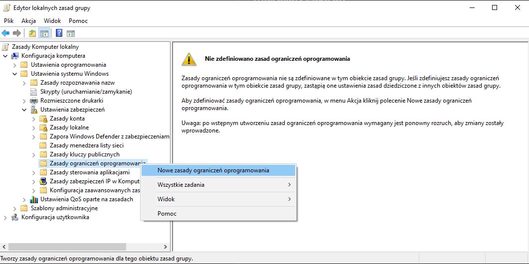Choose Pomoc in the context menu

(x=167, y=214)
